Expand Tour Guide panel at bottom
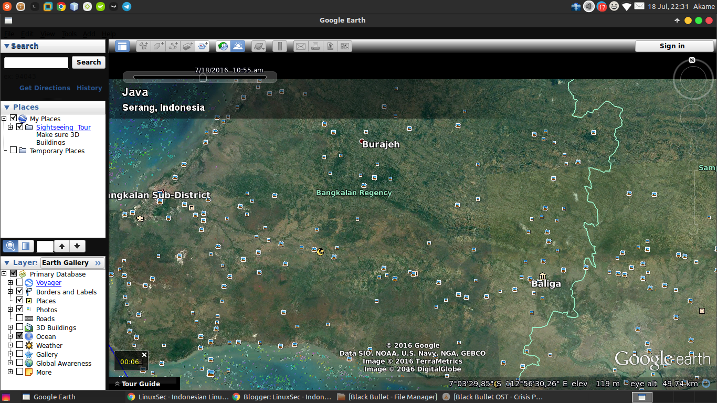 point(138,384)
